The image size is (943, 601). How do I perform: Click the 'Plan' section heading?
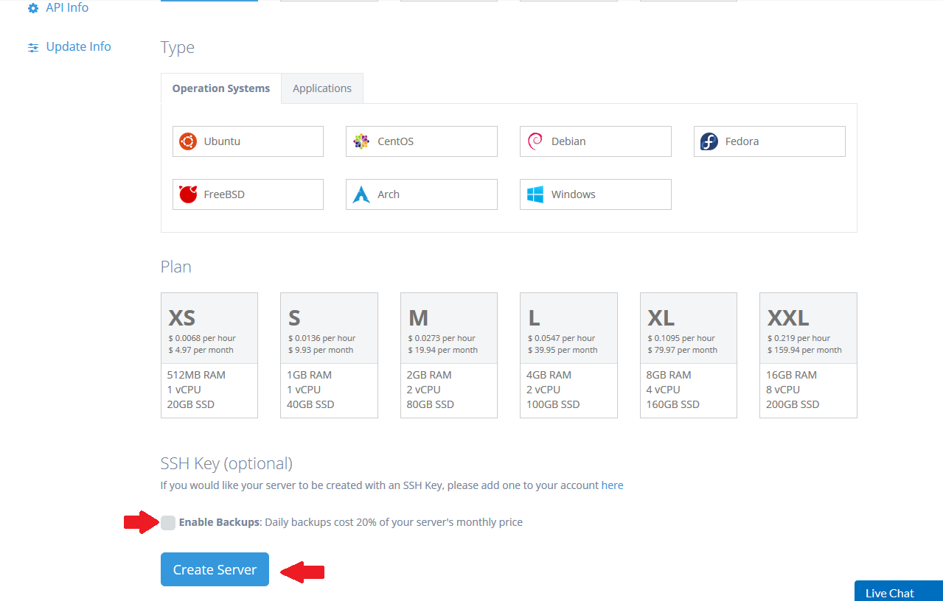tap(176, 267)
